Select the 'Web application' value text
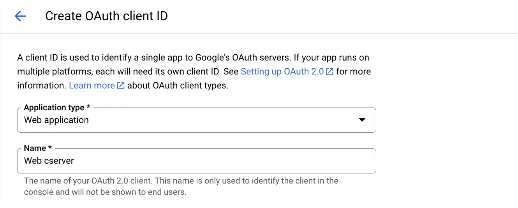Viewport: 518px width, 208px height. [x=56, y=120]
